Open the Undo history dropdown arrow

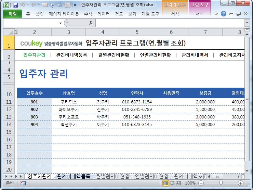coord(28,5)
